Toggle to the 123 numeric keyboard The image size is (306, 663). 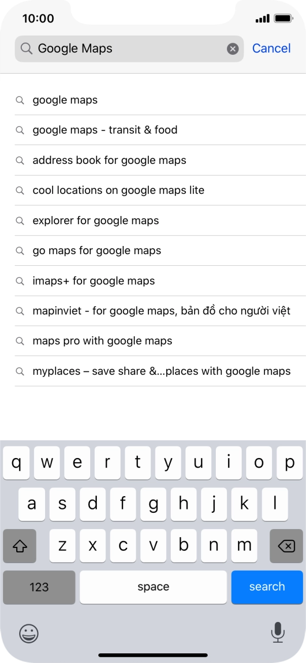pos(39,587)
